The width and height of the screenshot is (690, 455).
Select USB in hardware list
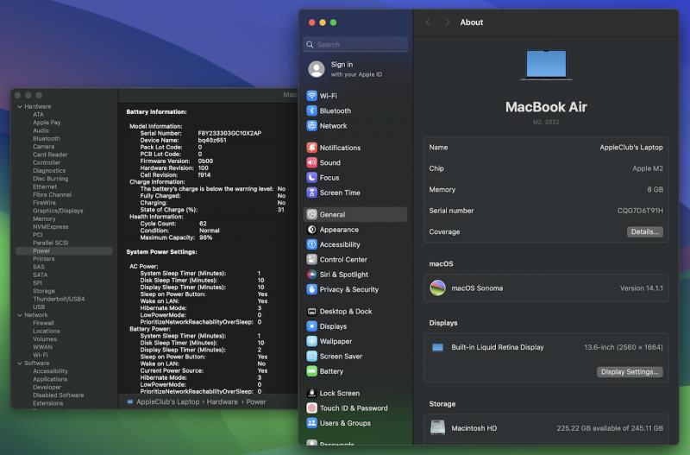pos(39,307)
